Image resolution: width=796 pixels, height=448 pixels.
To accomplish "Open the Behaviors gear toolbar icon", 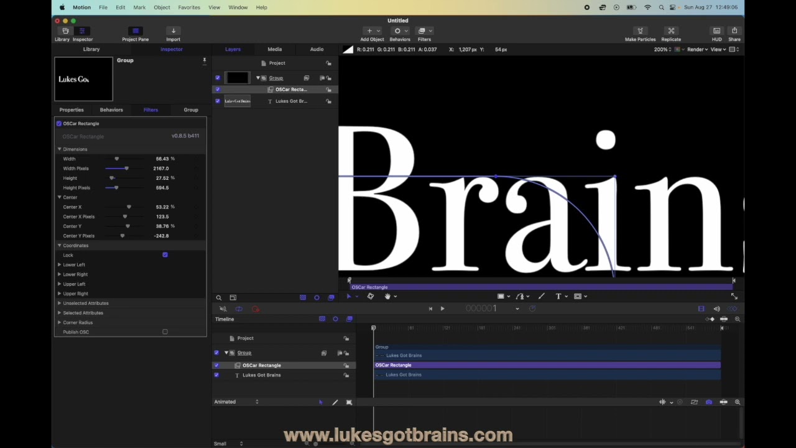I will 397,31.
